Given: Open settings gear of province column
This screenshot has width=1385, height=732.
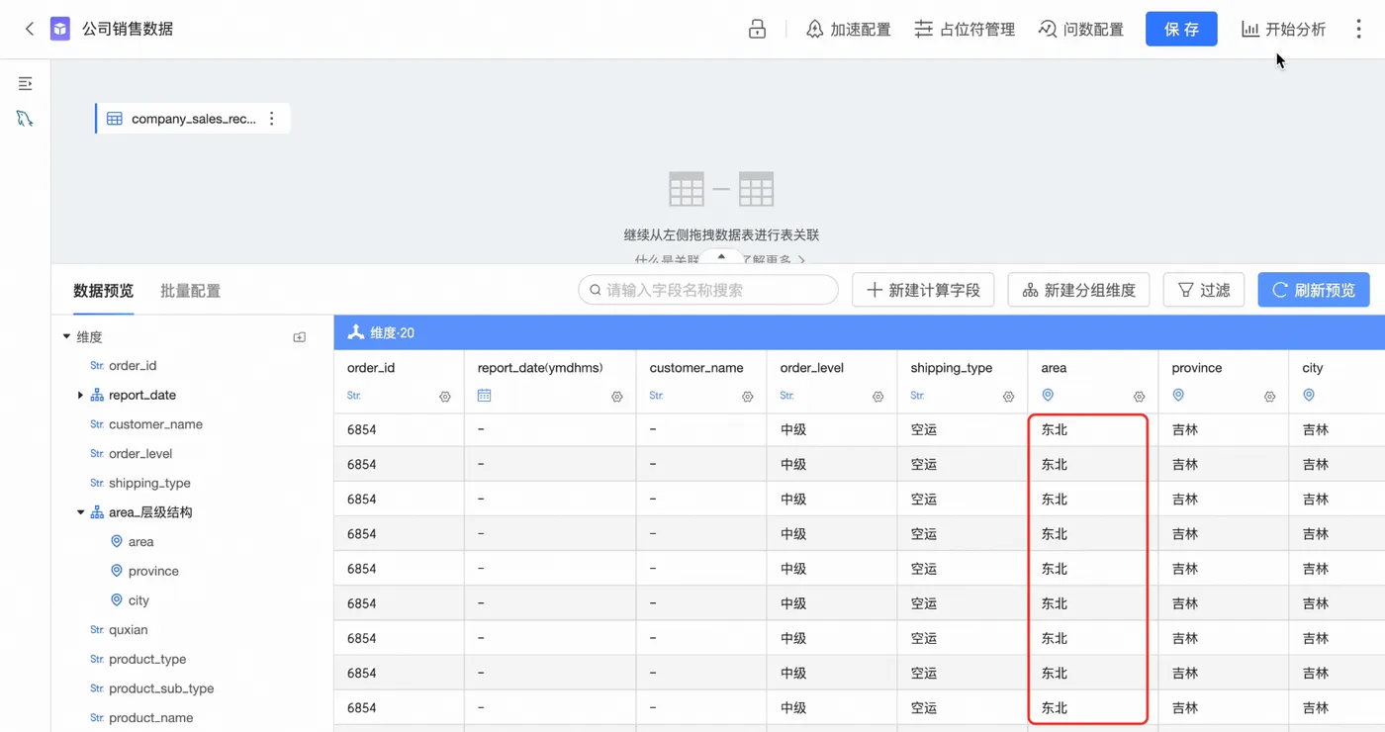Looking at the screenshot, I should (1270, 397).
